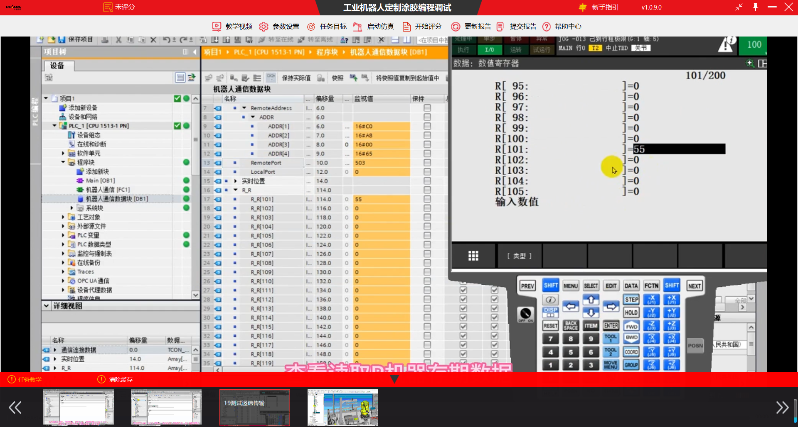
Task: Expand the 软件单元 tree node
Action: (x=63, y=153)
